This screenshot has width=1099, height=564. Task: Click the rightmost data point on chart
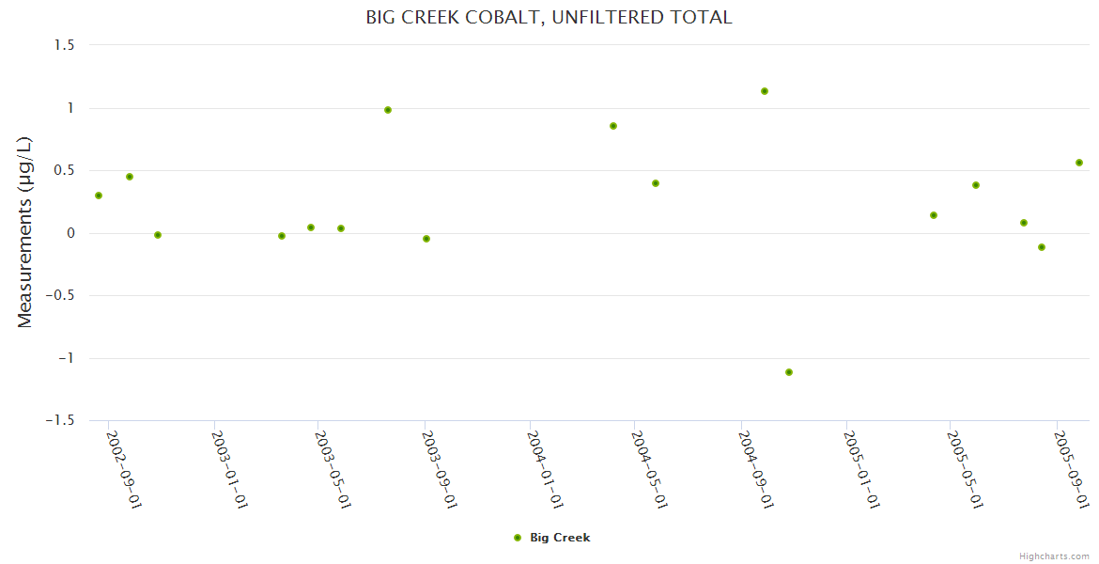pyautogui.click(x=1079, y=163)
